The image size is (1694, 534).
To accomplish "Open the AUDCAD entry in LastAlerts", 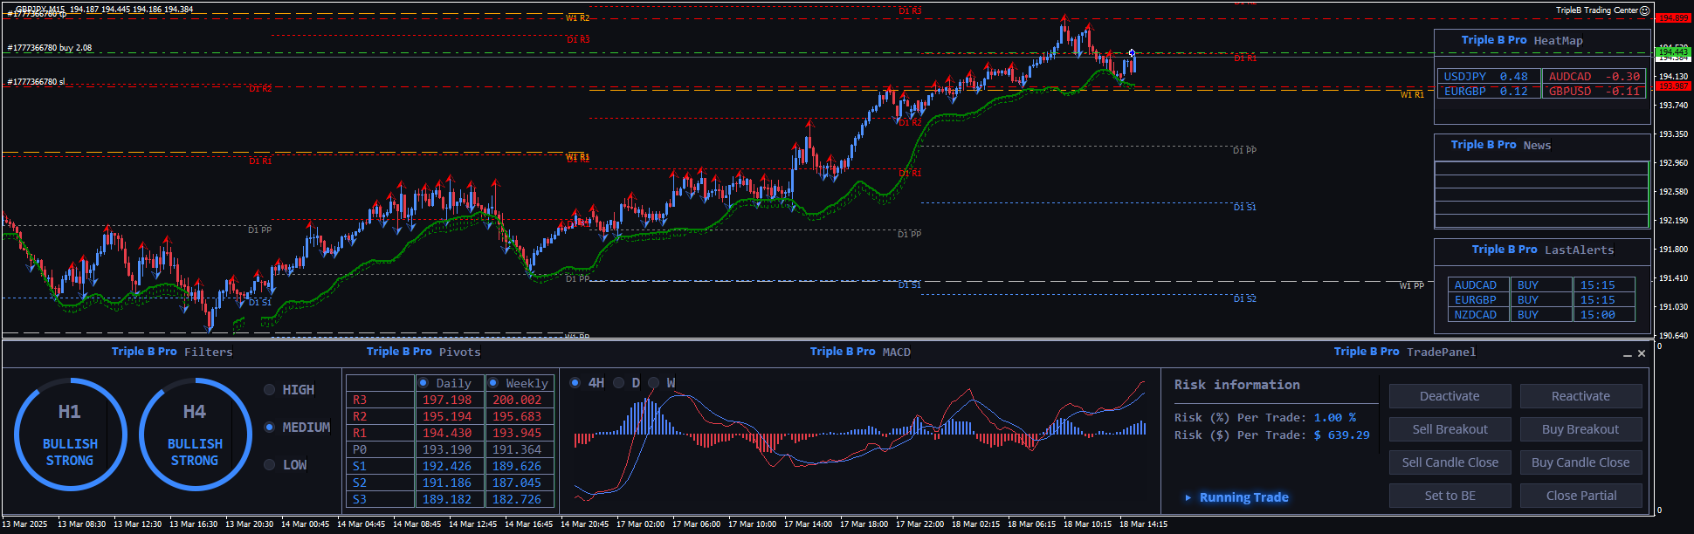I will click(1475, 285).
